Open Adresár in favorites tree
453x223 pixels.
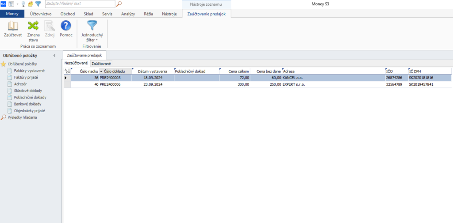20,84
